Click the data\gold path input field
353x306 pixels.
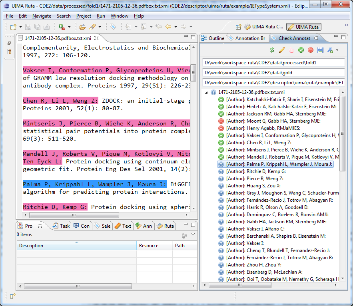pyautogui.click(x=273, y=73)
